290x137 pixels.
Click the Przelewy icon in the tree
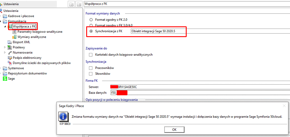[10, 47]
